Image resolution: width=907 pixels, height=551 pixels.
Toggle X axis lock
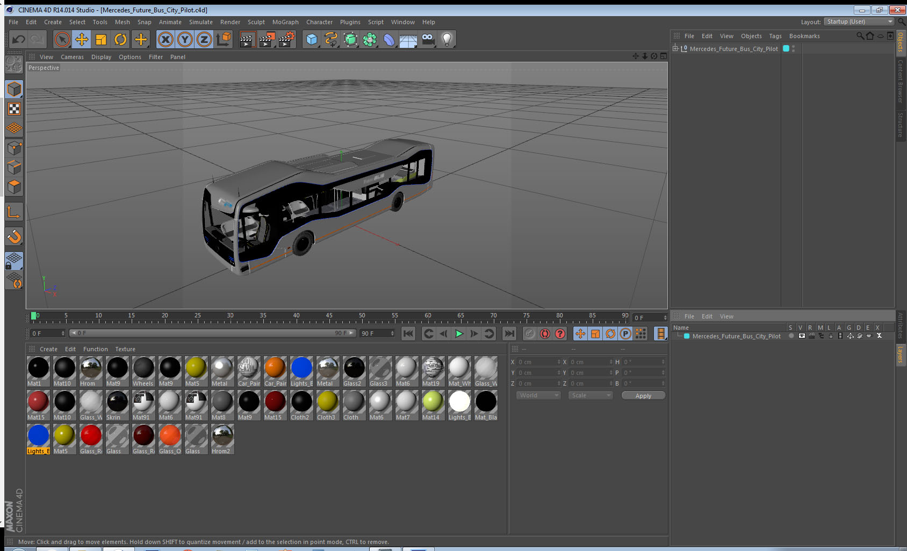(165, 39)
